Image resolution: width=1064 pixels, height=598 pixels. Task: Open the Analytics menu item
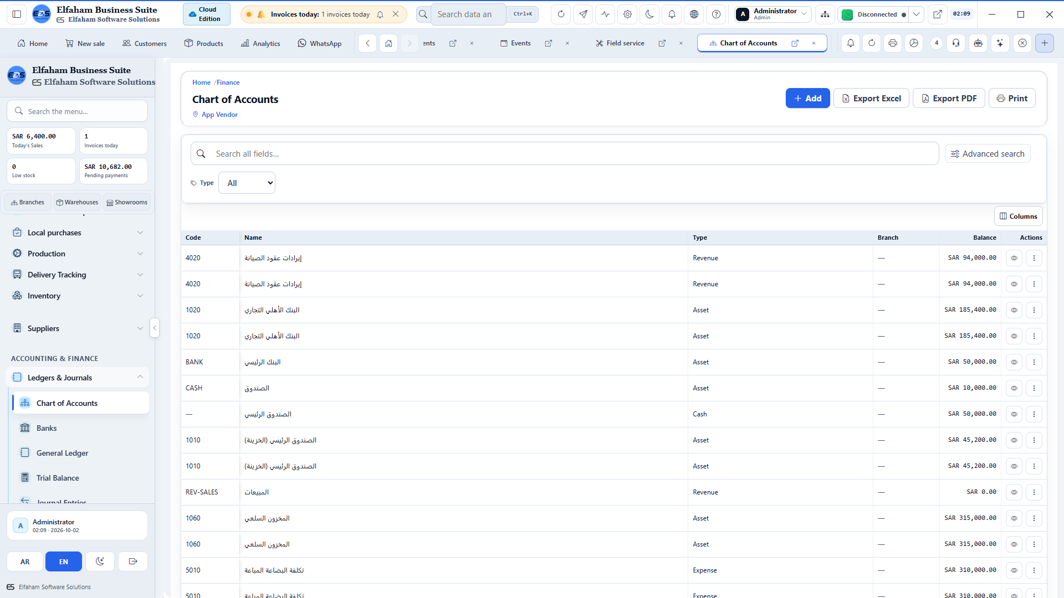[260, 43]
